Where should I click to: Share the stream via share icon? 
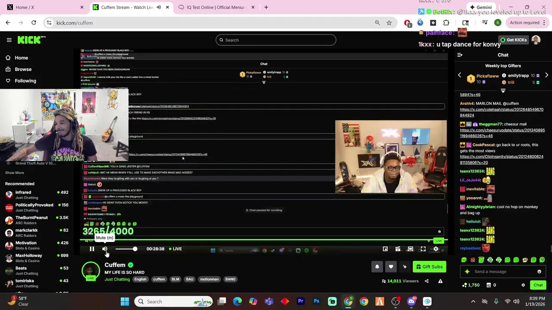tap(427, 281)
